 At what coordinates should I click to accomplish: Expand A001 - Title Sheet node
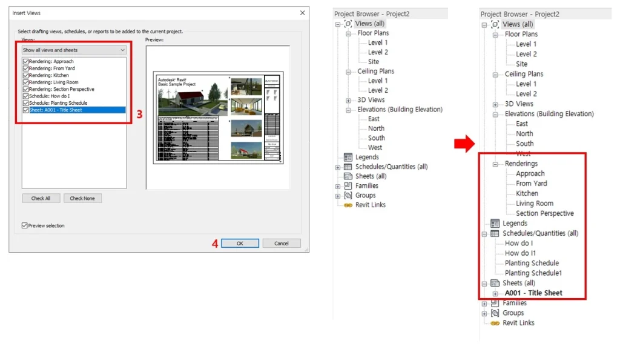coord(495,294)
